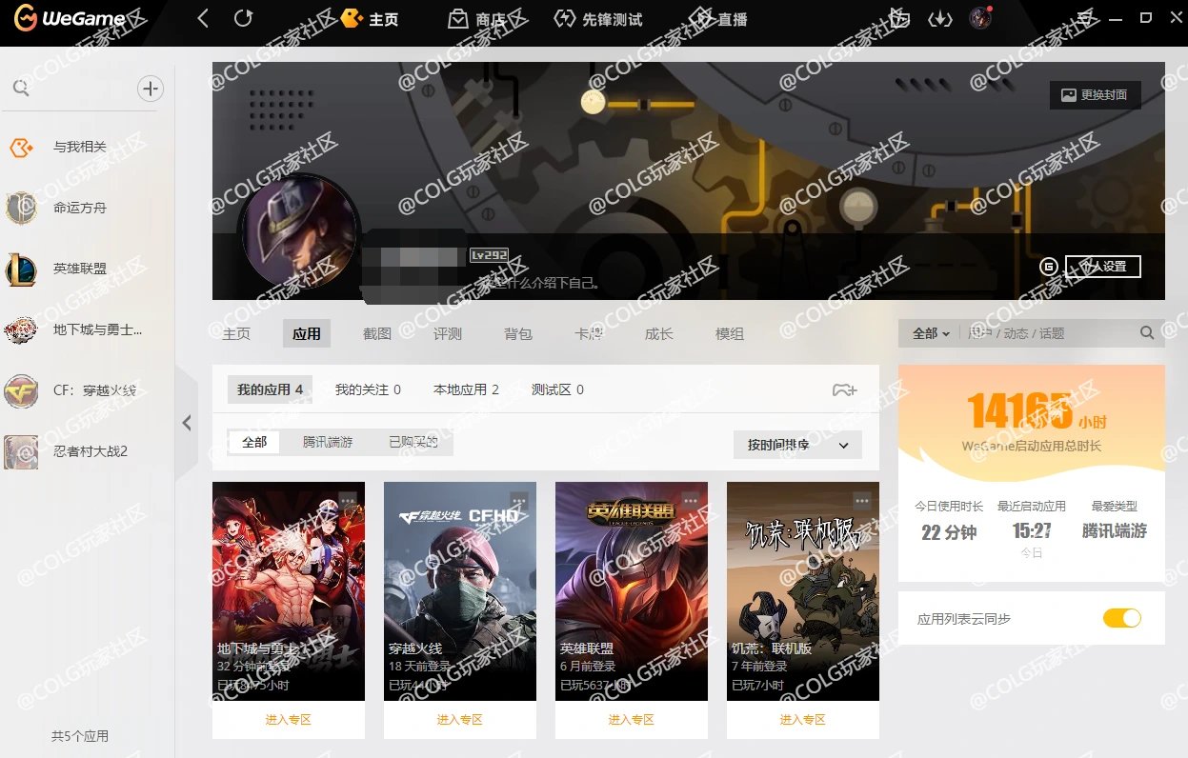Open more options on 饥荒:联机版 card
The width and height of the screenshot is (1188, 758).
tap(862, 500)
